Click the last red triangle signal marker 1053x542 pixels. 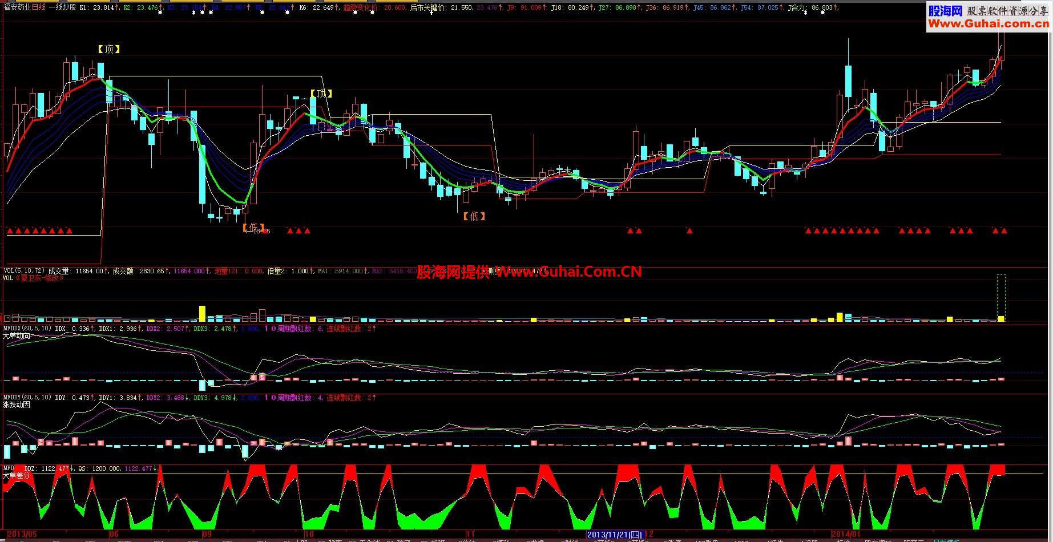[1004, 231]
